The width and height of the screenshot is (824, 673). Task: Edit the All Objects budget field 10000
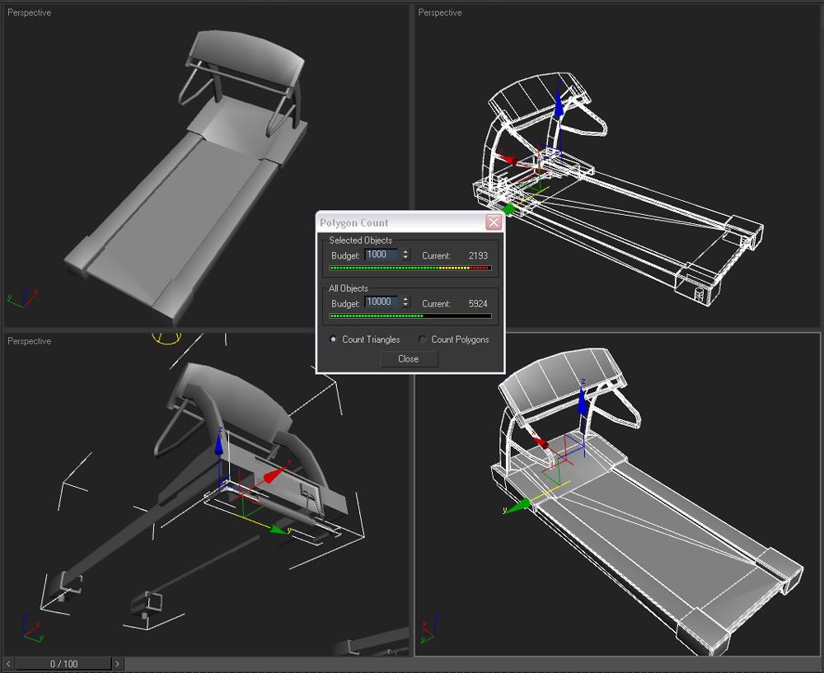point(382,302)
